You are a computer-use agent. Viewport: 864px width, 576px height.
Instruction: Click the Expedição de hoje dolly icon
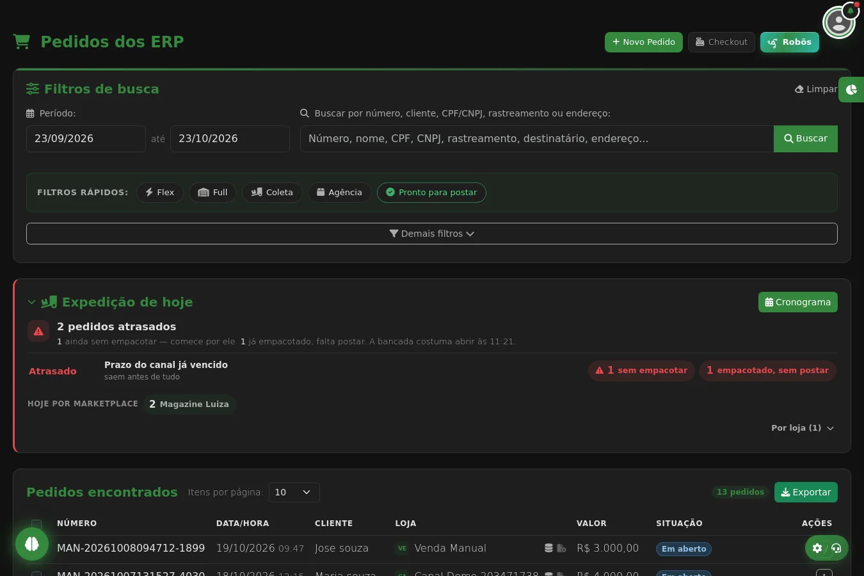point(49,302)
